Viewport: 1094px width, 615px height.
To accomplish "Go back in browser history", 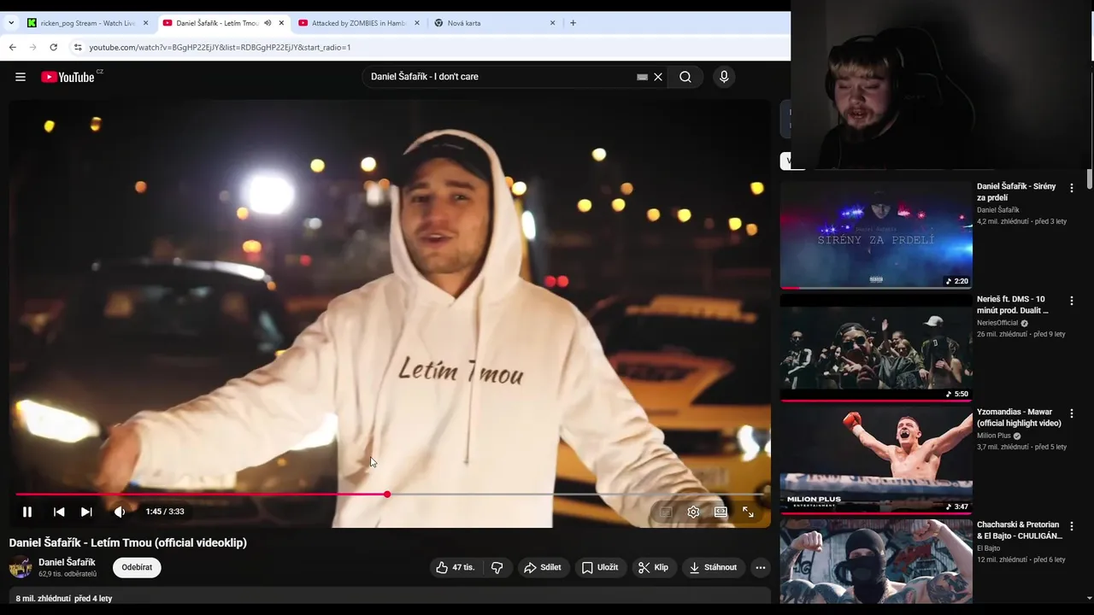I will (x=12, y=47).
